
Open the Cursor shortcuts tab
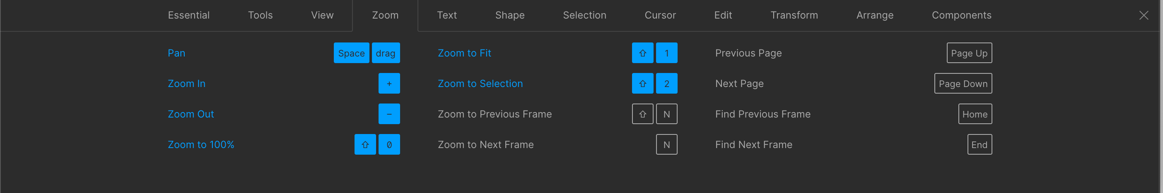pos(660,15)
